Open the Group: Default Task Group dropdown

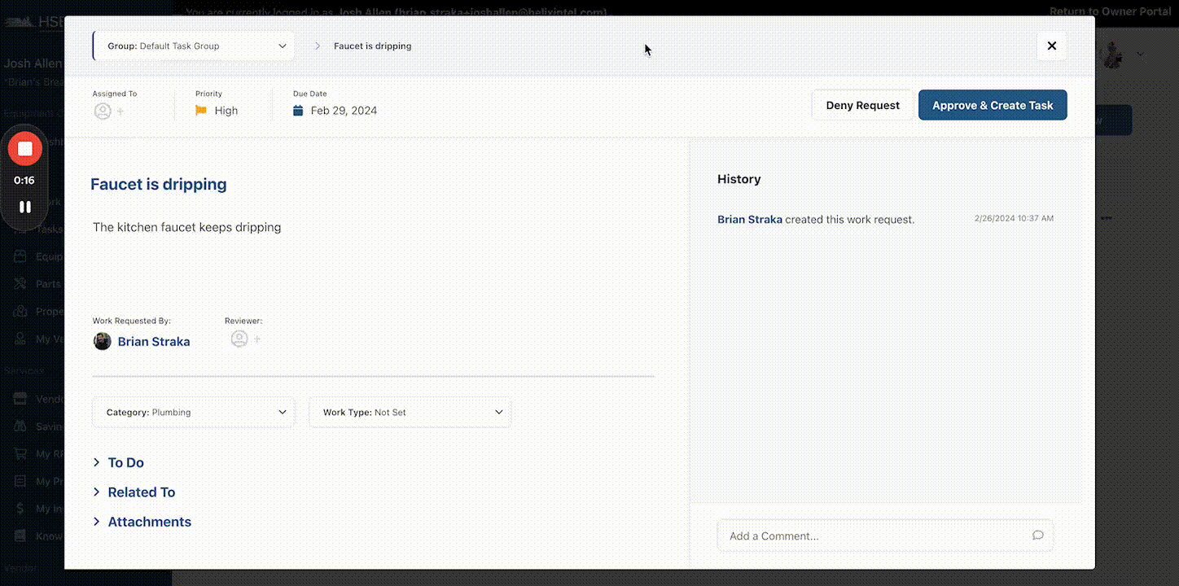point(194,46)
